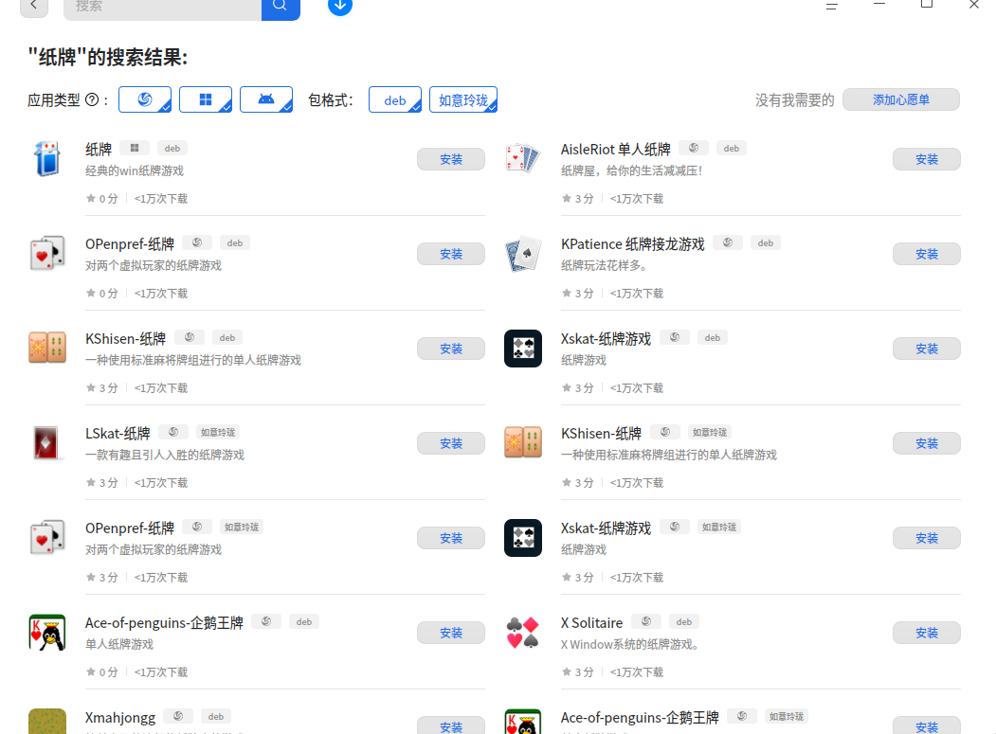Open the 纸牌 blue card deck icon
The height and width of the screenshot is (734, 996).
[47, 159]
